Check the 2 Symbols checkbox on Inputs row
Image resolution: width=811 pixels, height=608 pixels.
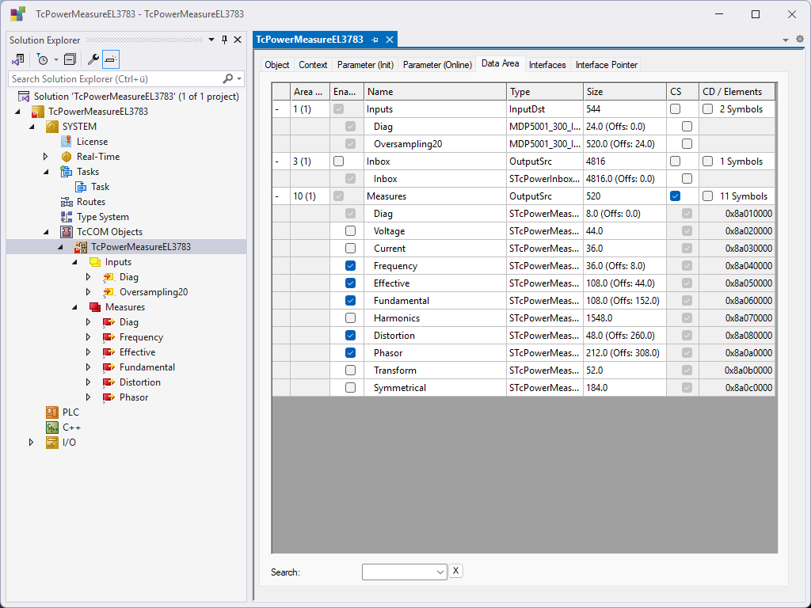(707, 109)
